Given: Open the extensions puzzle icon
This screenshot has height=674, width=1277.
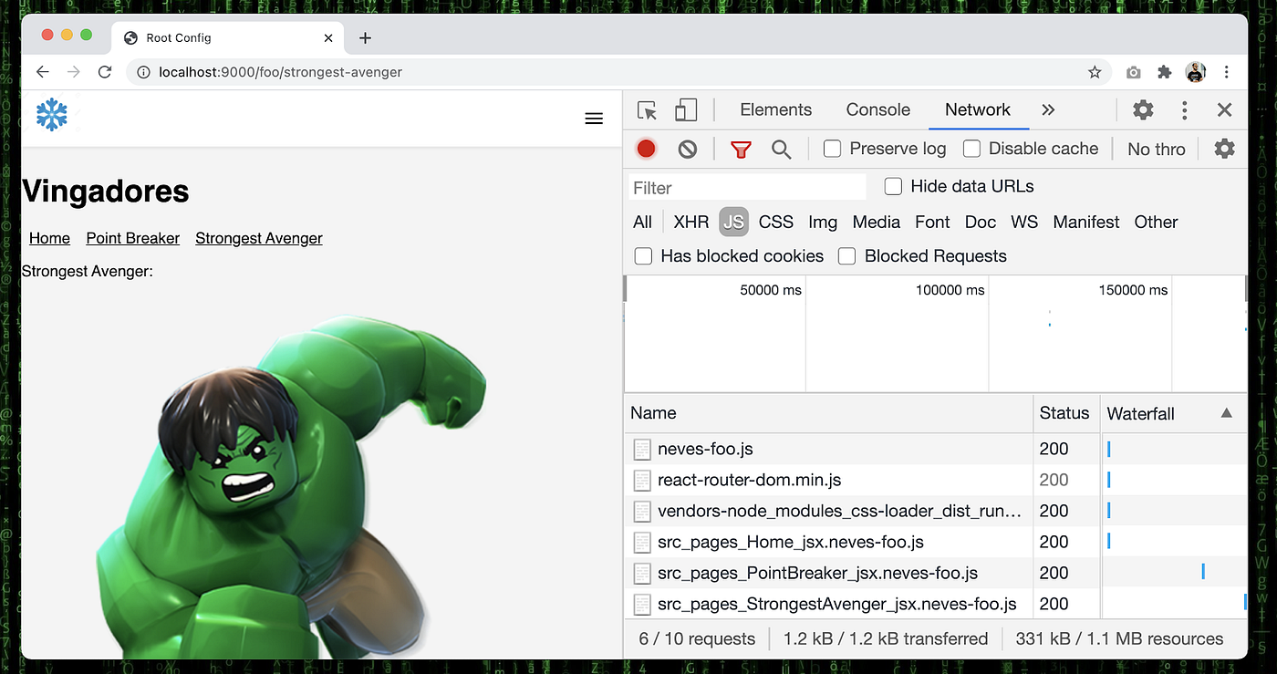Looking at the screenshot, I should click(x=1164, y=72).
